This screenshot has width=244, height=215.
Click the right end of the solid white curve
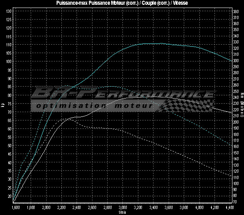pyautogui.click(x=232, y=113)
